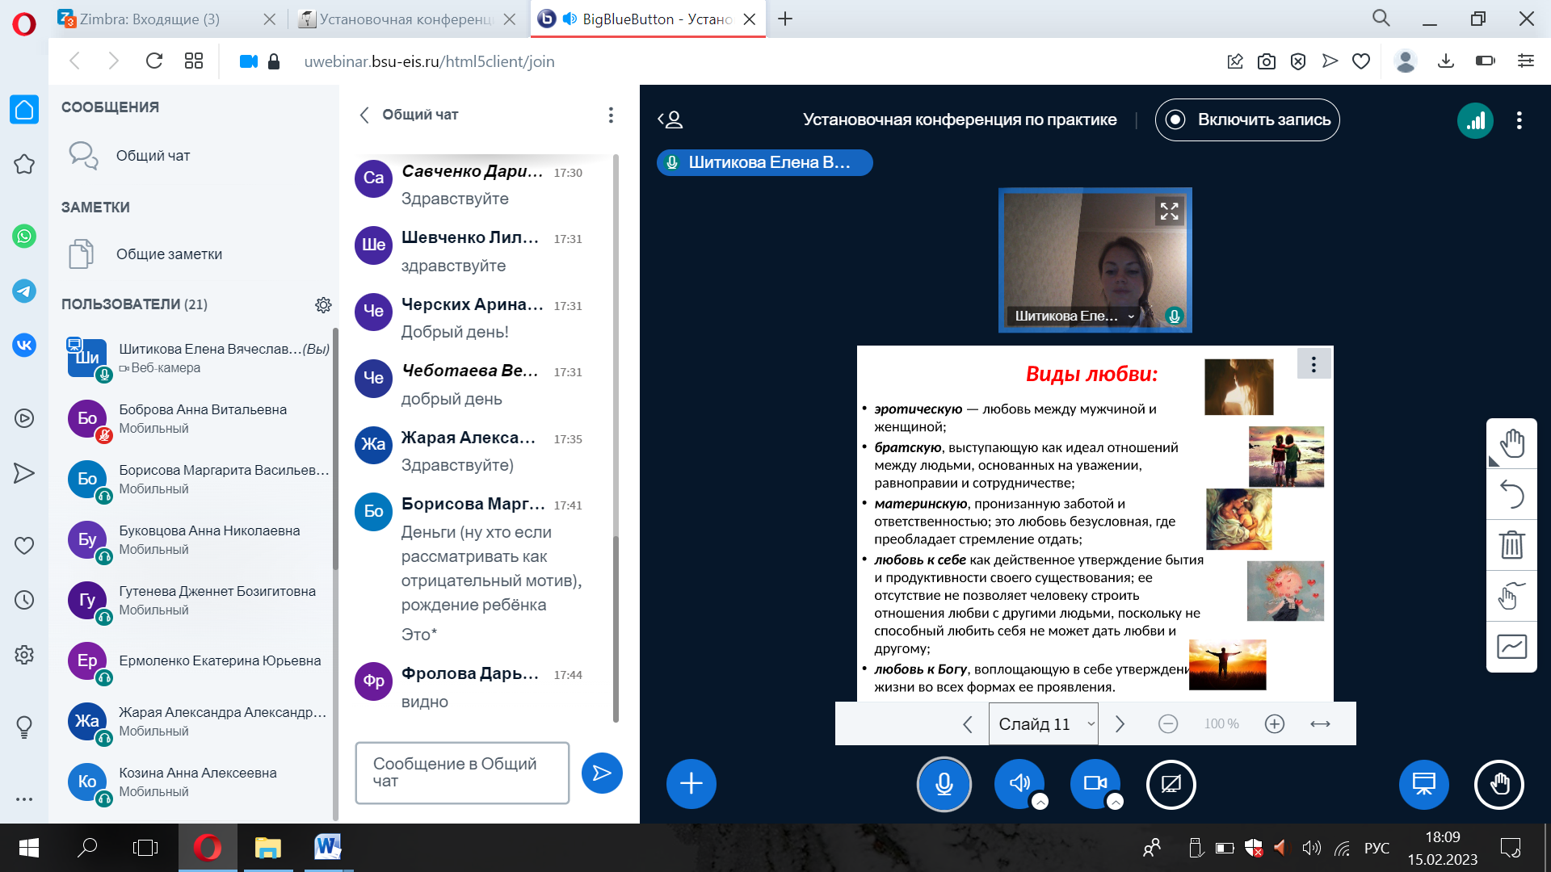This screenshot has height=872, width=1551.
Task: Mute the microphone button
Action: coord(944,784)
